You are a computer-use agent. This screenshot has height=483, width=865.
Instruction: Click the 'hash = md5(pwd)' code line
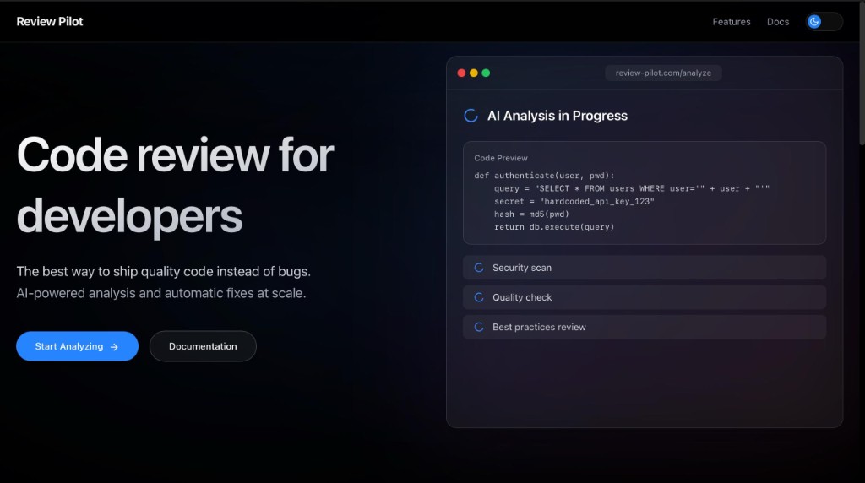531,214
